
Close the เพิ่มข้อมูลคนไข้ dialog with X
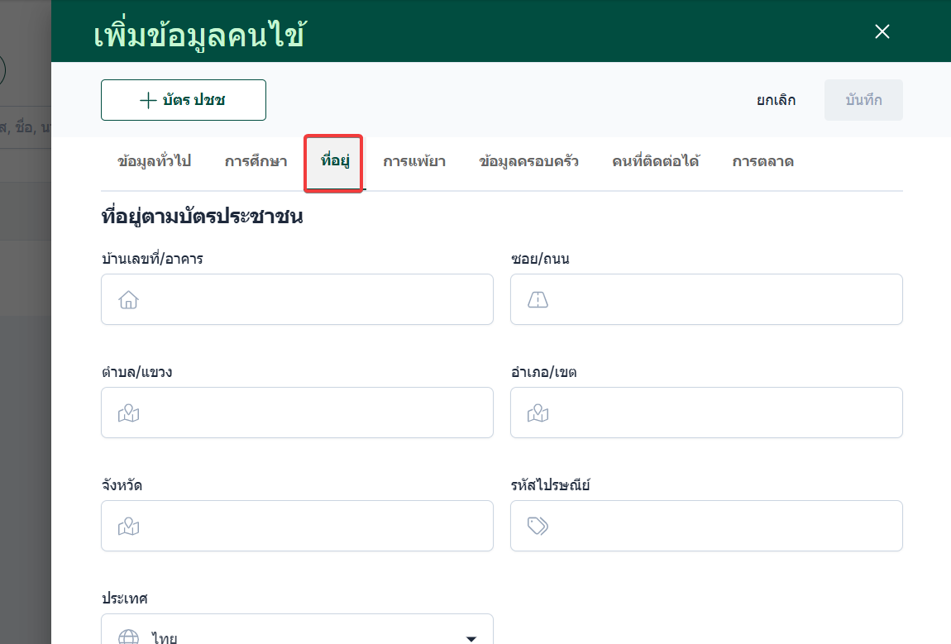point(882,31)
